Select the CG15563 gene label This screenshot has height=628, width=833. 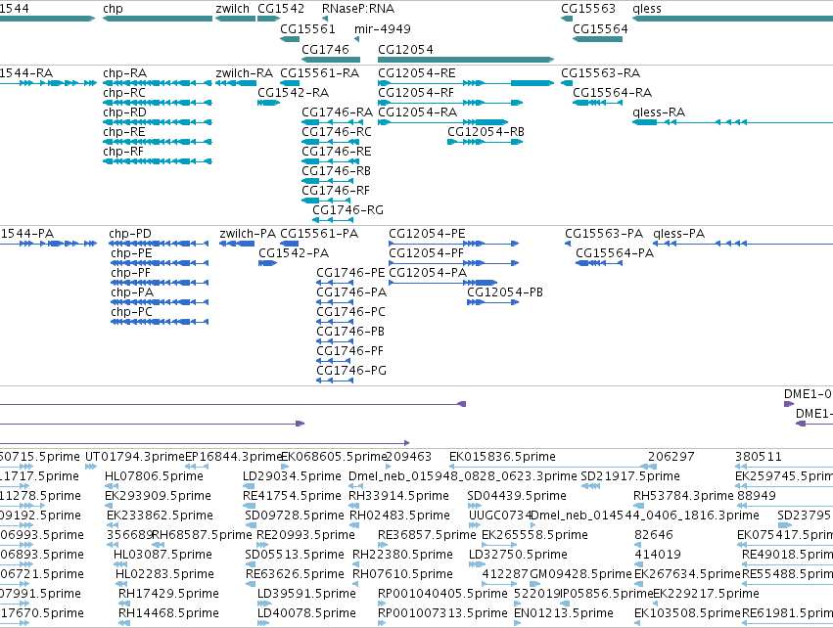tap(588, 9)
